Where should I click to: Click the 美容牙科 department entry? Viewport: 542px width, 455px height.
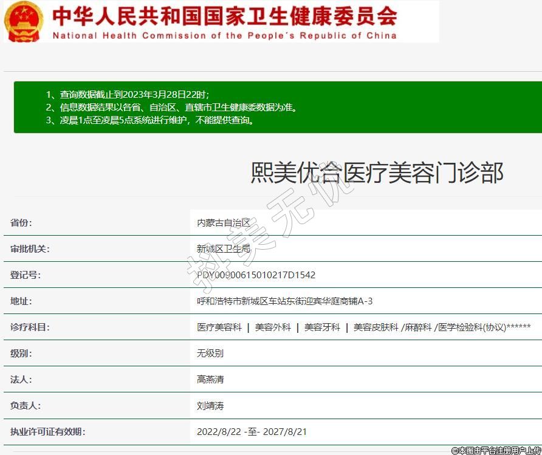[x=322, y=327]
